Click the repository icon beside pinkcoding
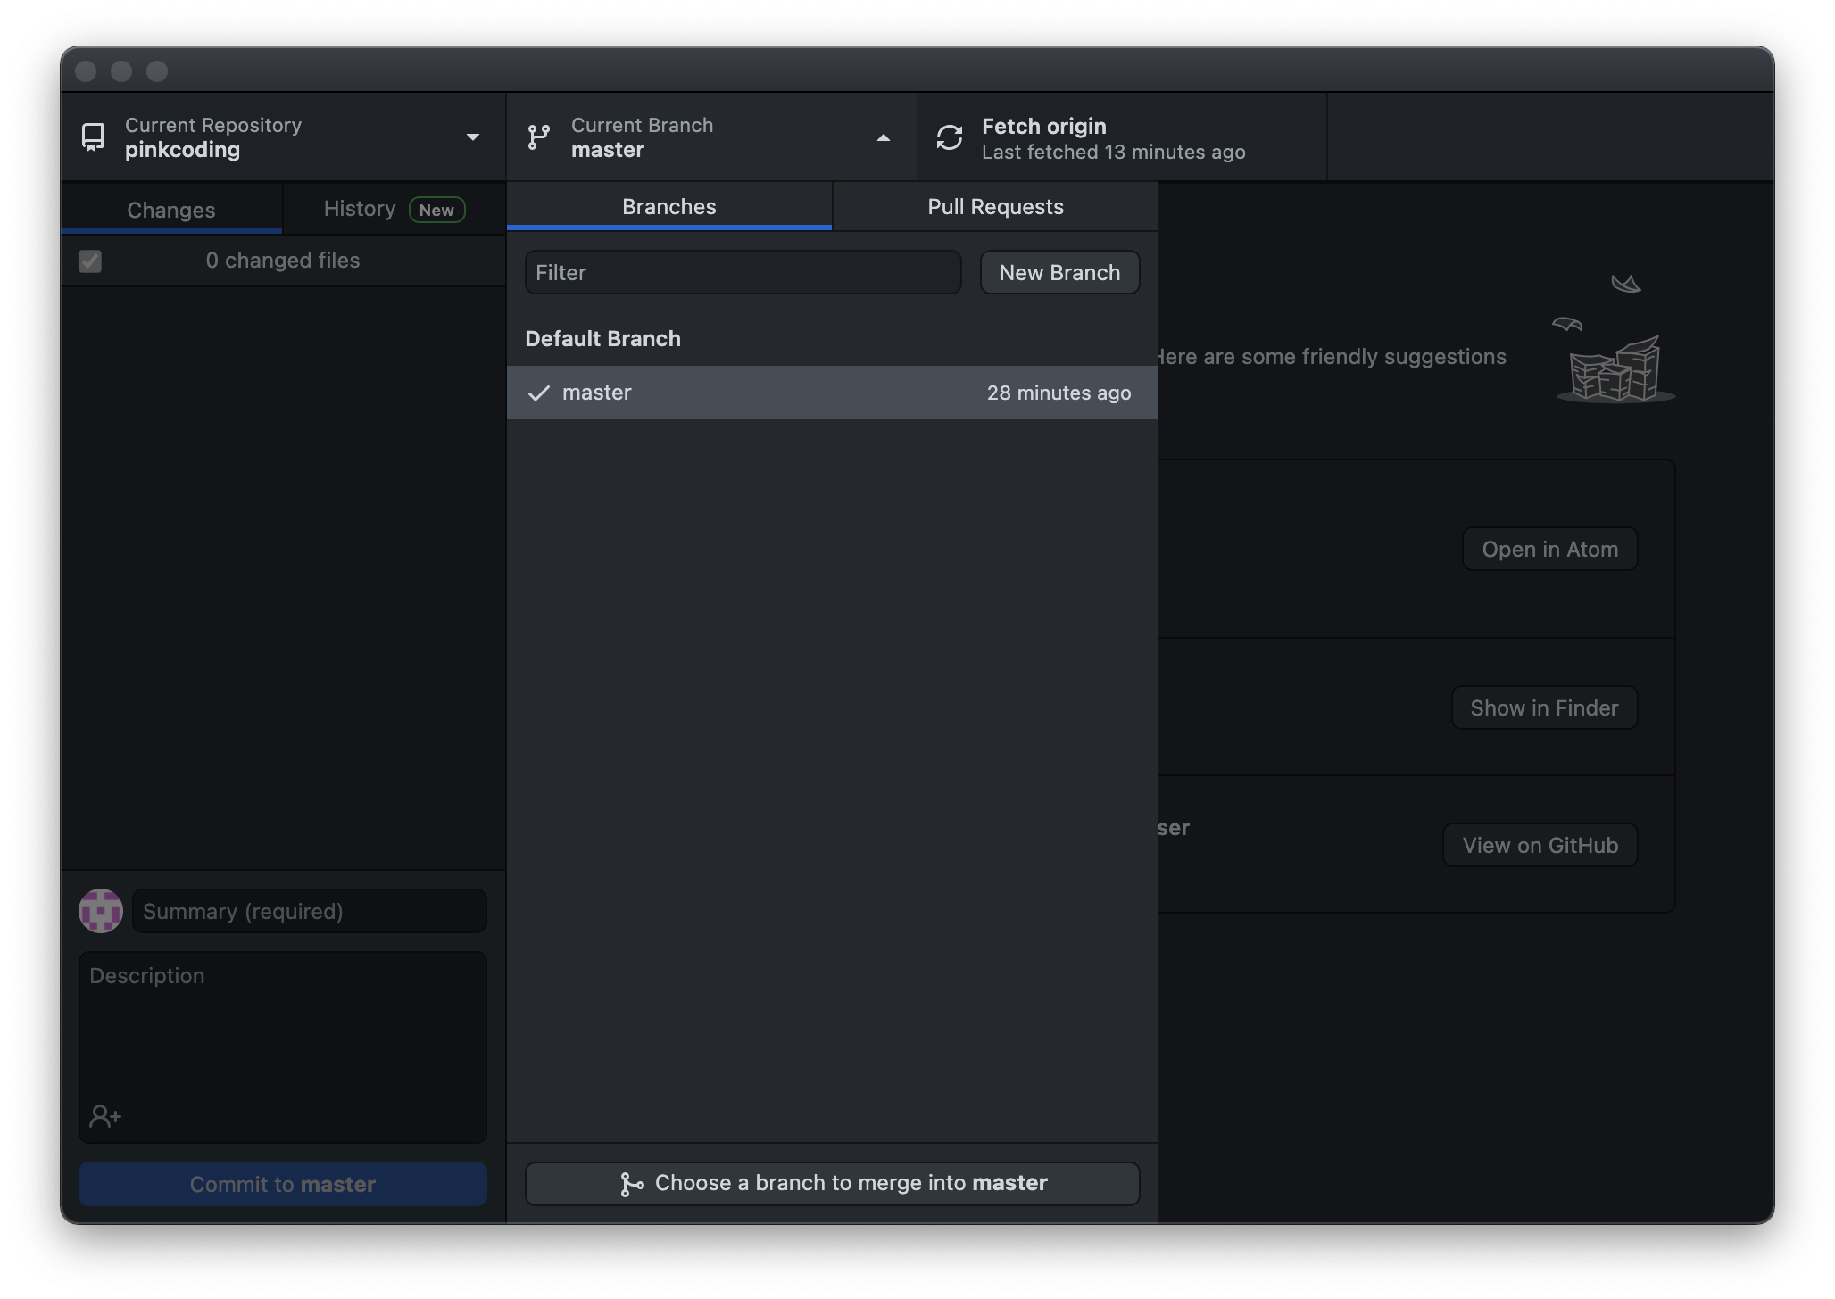Screen dimensions: 1835x1299 (93, 137)
